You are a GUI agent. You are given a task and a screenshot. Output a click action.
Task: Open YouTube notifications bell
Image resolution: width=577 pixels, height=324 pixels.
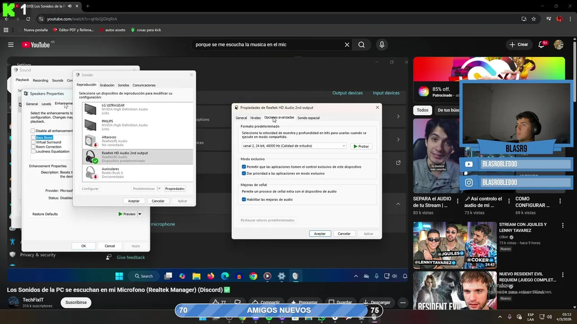pyautogui.click(x=542, y=45)
